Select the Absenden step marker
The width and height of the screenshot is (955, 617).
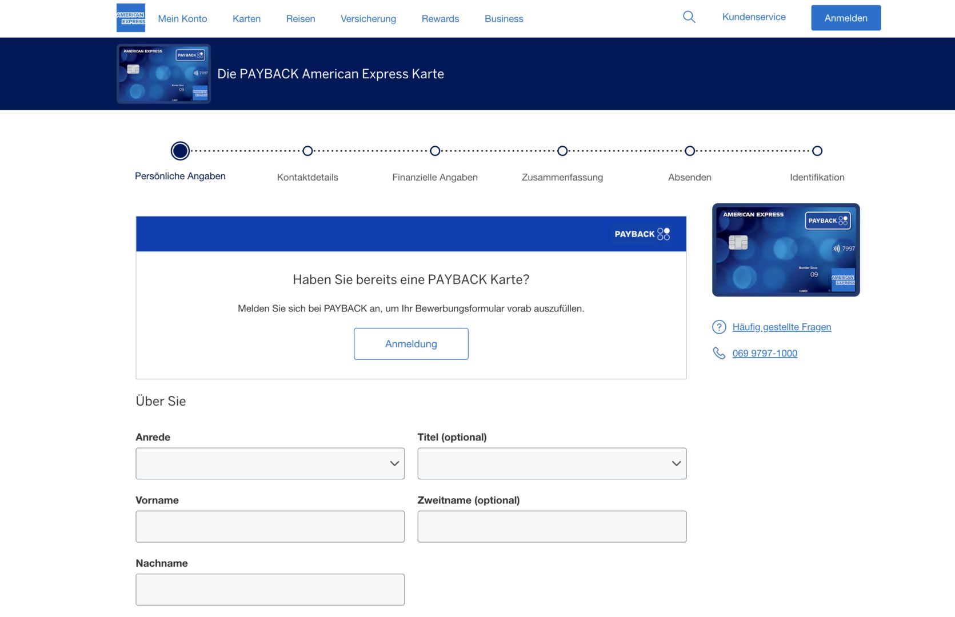pyautogui.click(x=690, y=151)
